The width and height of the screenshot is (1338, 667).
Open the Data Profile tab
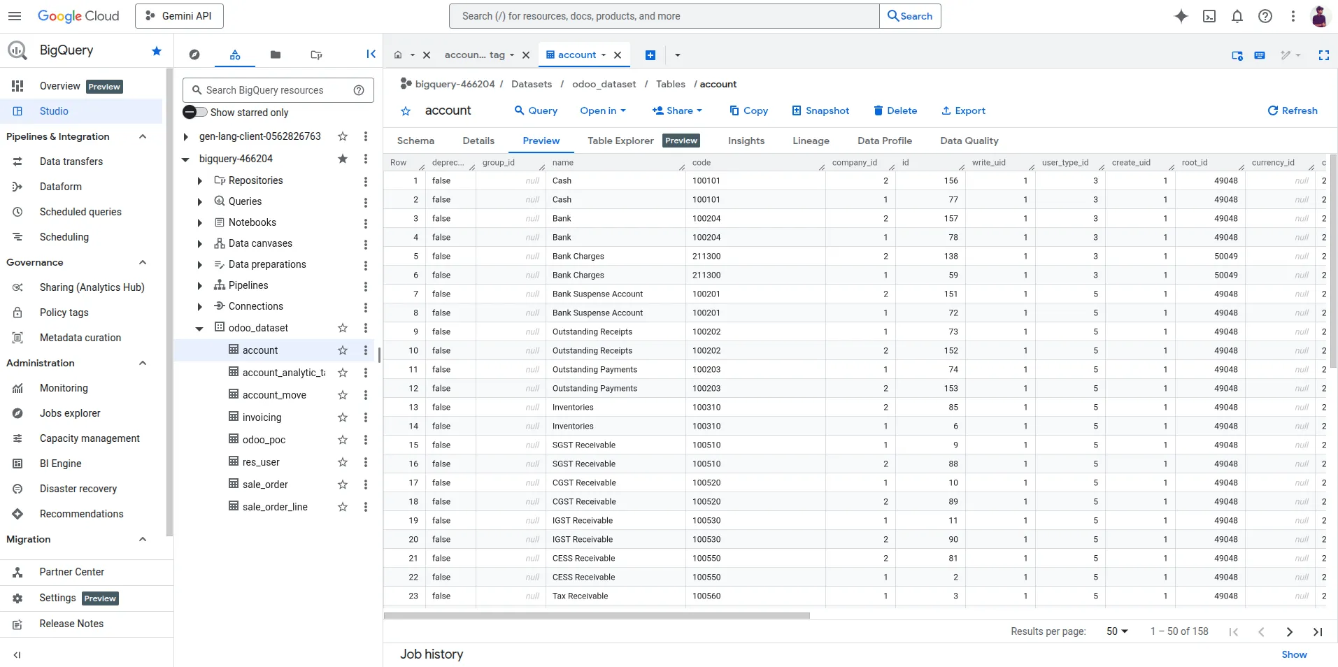click(884, 141)
